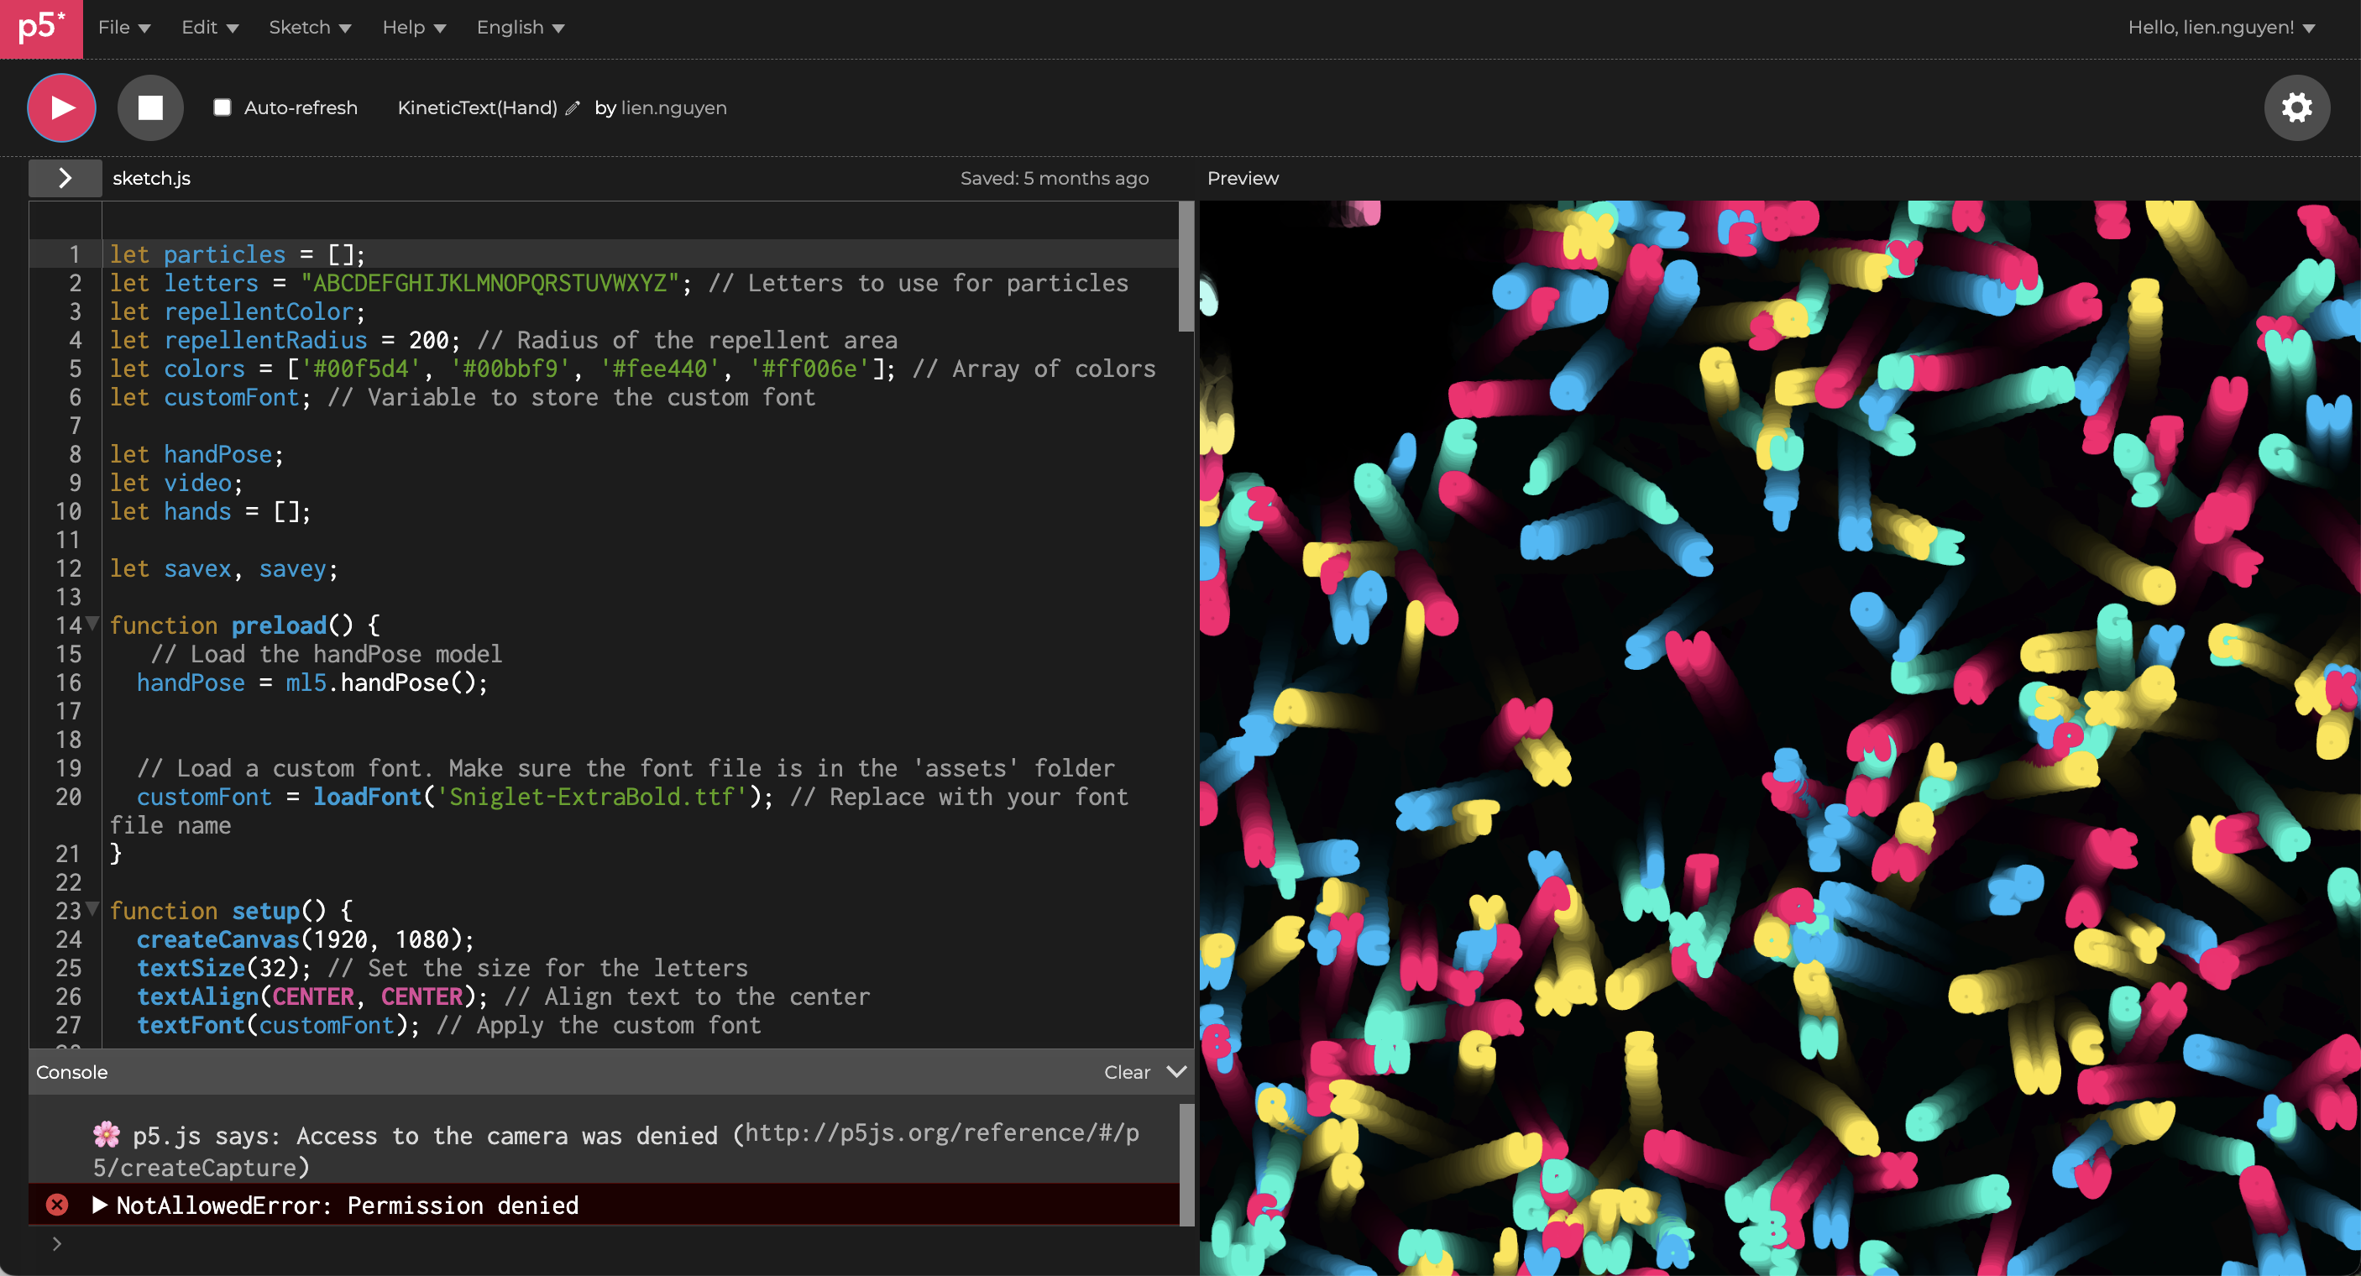
Task: Toggle the Auto-refresh checkbox
Action: [x=222, y=107]
